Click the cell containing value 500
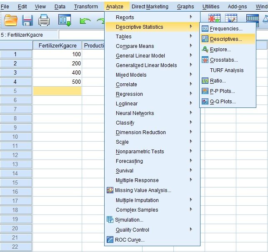This screenshot has height=252, width=268. pos(58,82)
